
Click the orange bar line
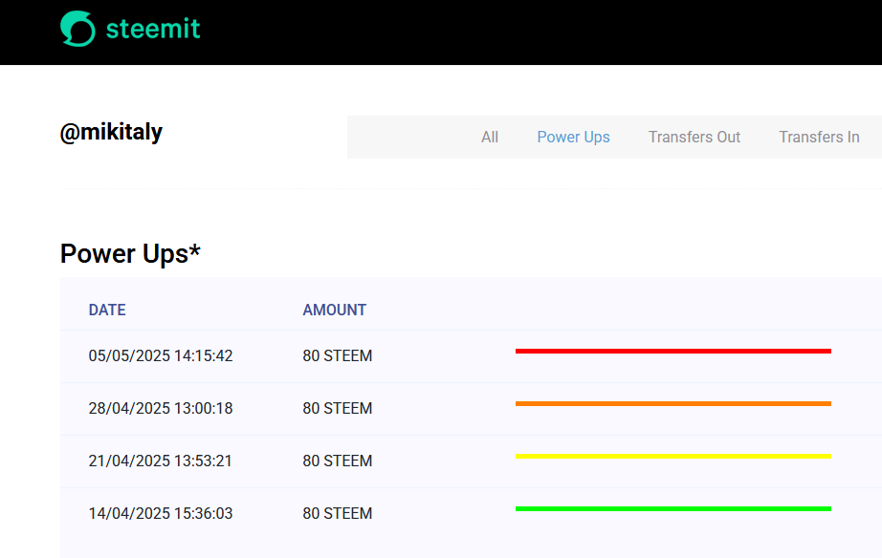(x=673, y=403)
